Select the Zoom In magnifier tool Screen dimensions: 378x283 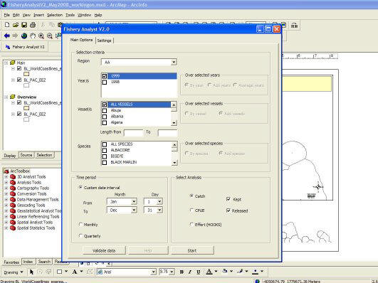coord(41,36)
